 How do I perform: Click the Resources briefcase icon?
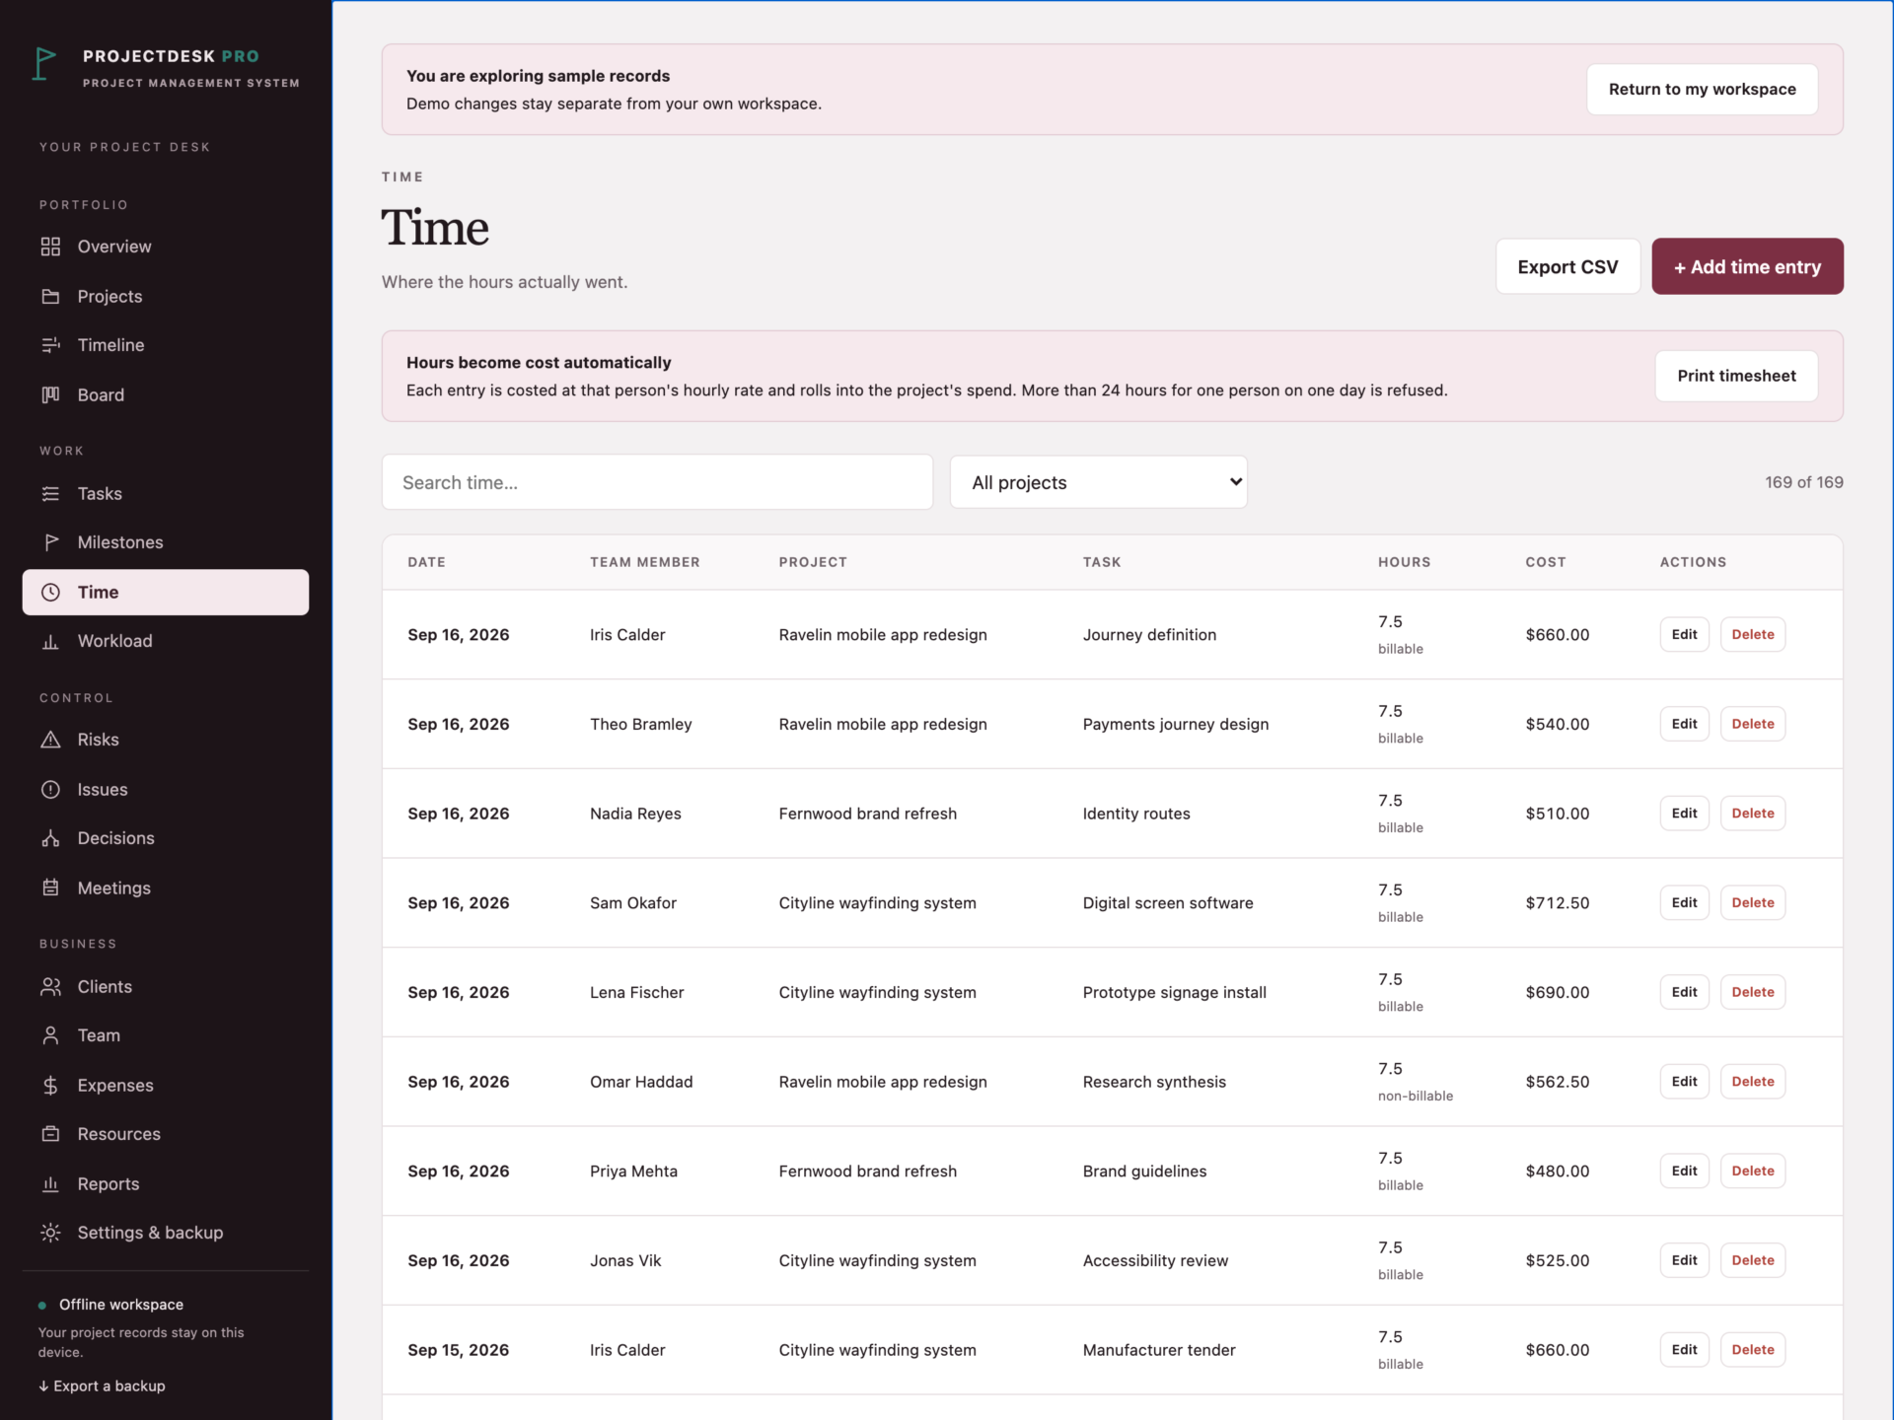point(50,1134)
